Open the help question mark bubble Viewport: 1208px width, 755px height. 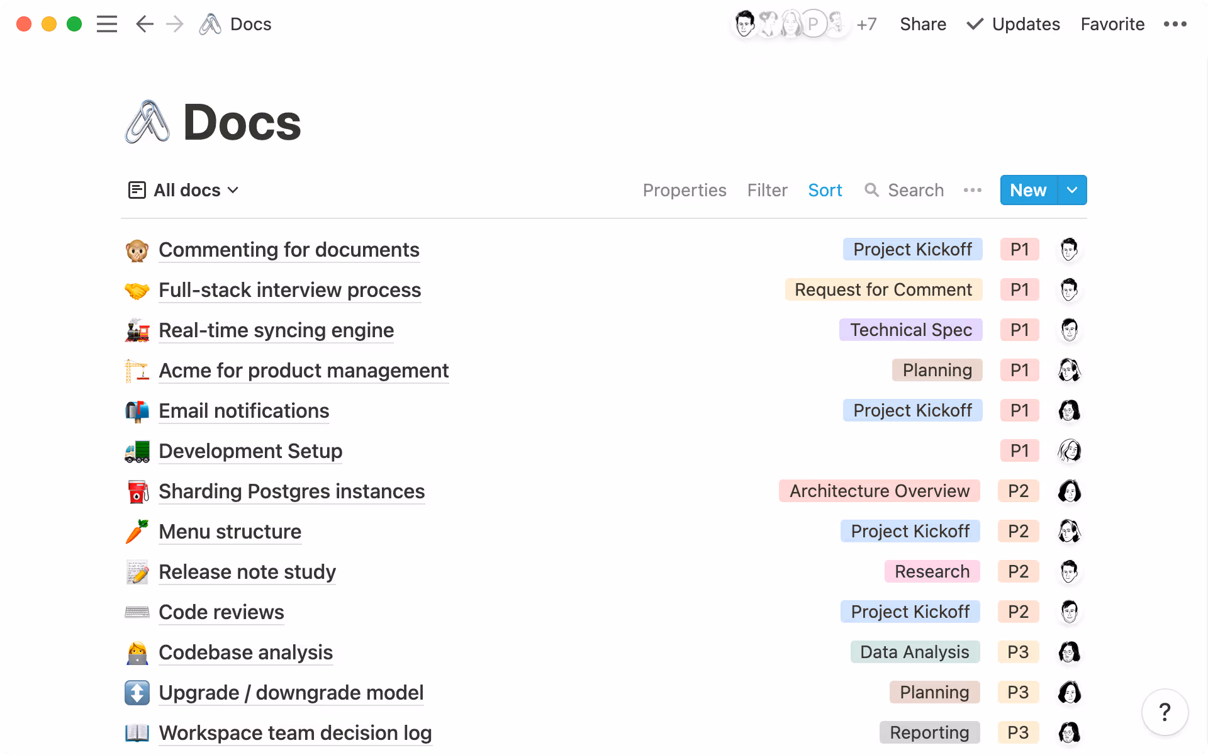[x=1165, y=712]
